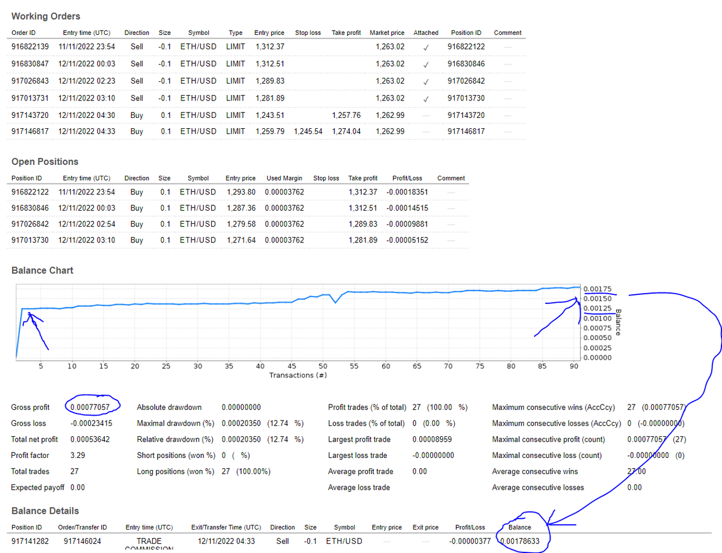Click the 1,274.04 take profit value

pos(346,131)
